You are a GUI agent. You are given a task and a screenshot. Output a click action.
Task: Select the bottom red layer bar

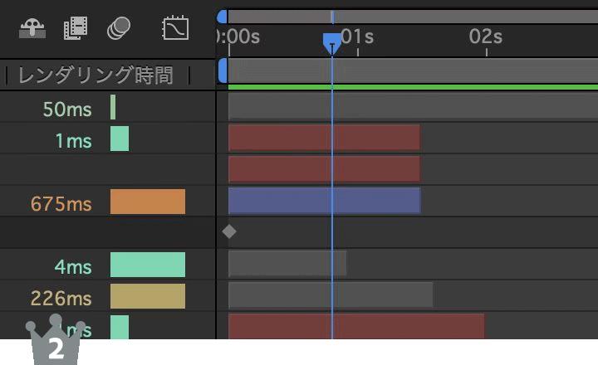tap(355, 326)
